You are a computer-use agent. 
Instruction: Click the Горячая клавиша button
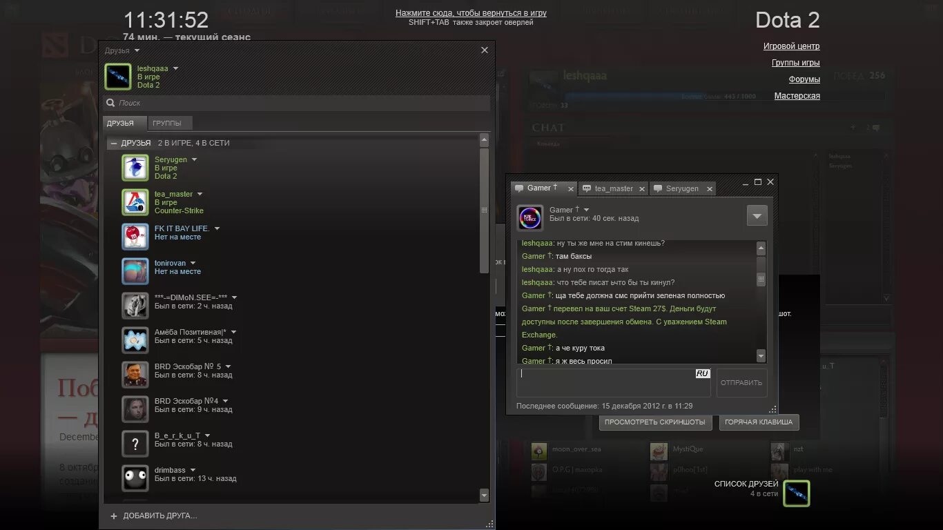(x=759, y=422)
